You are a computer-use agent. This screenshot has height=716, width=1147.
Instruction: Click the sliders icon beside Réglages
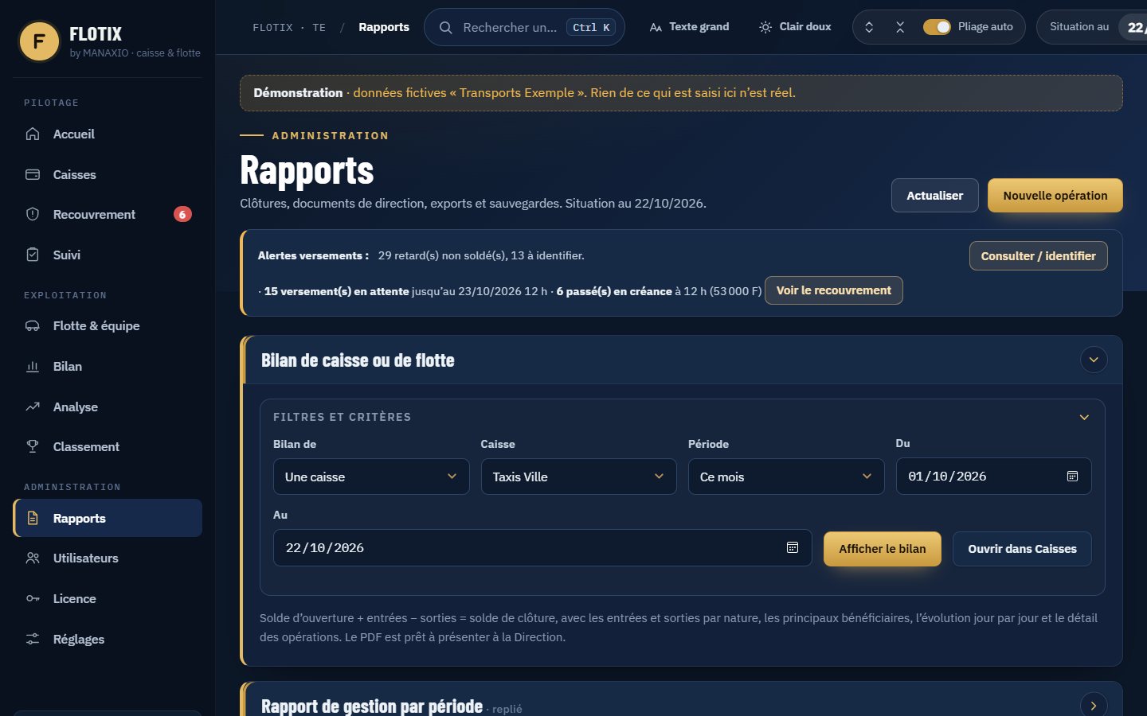click(x=33, y=639)
